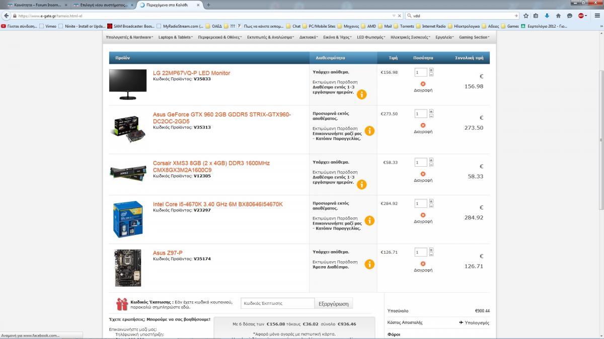Open the chat bubble toolbar icon

tap(569, 16)
